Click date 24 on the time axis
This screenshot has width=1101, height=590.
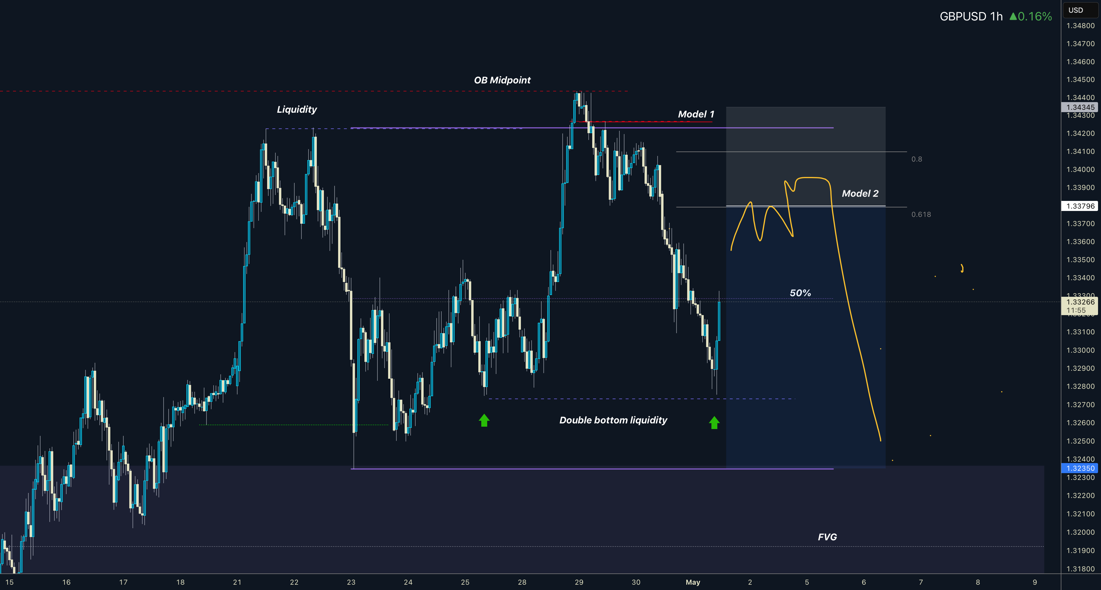point(408,582)
